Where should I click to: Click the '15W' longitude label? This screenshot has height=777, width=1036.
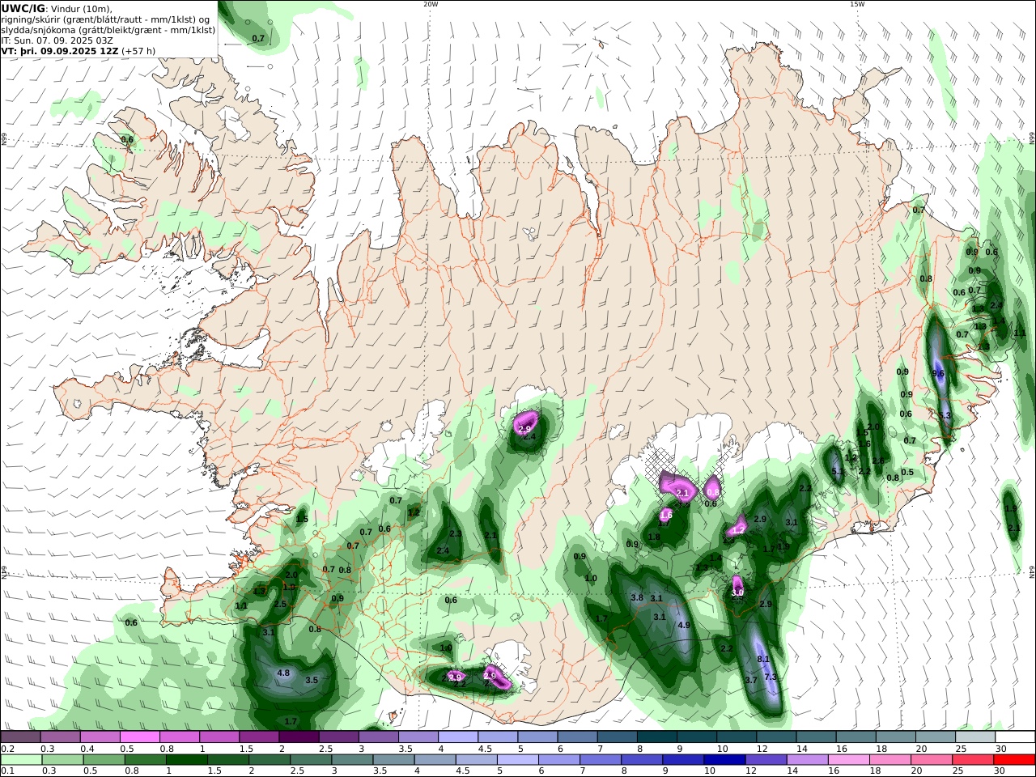point(857,4)
